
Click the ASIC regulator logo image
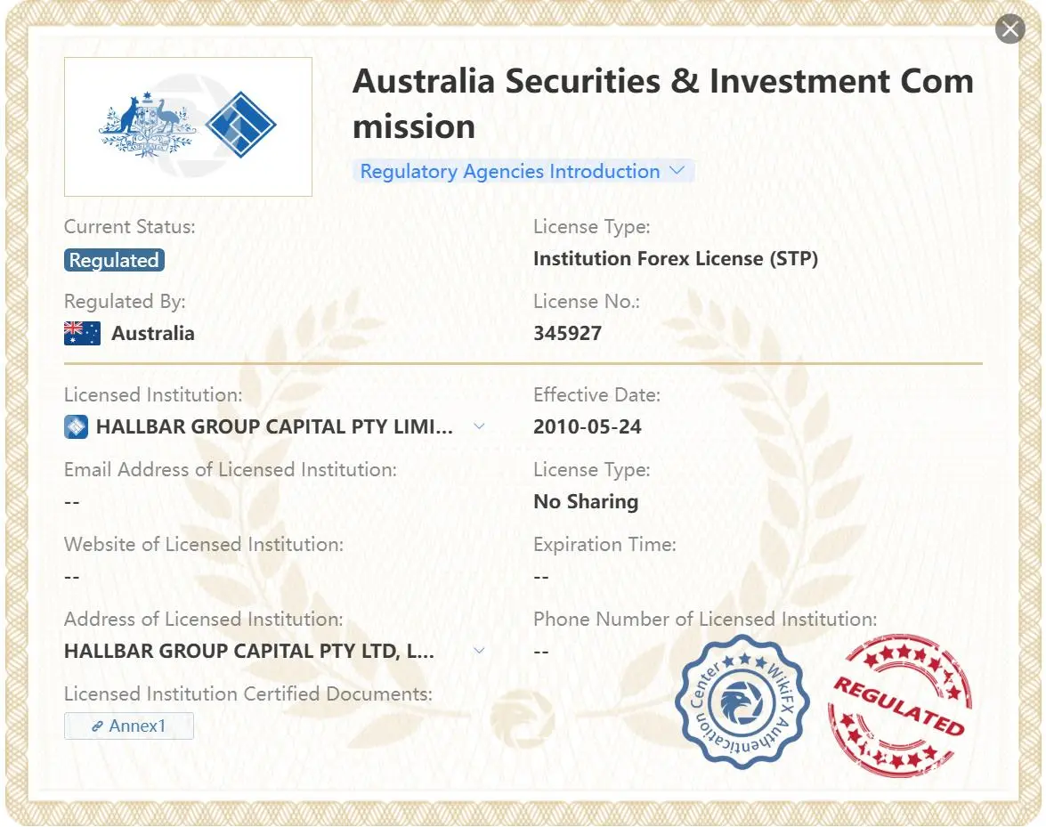click(x=188, y=126)
